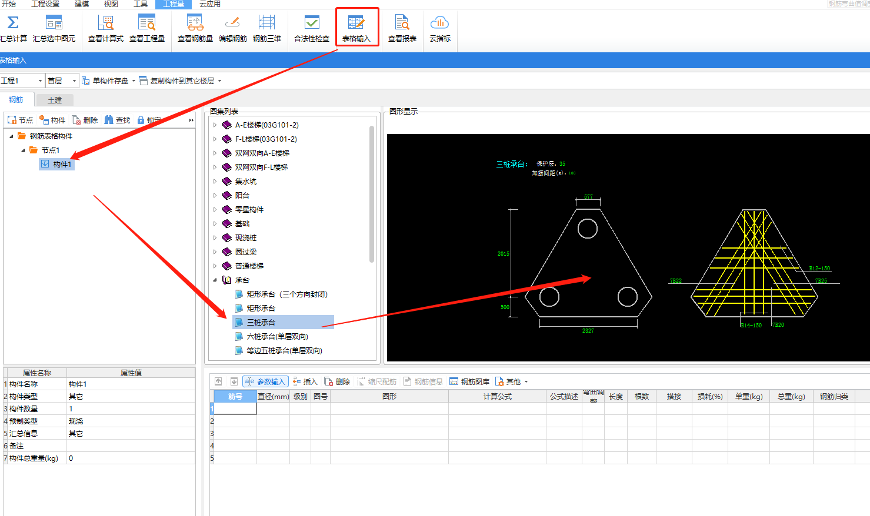The width and height of the screenshot is (870, 516).
Task: Click 删除 in the component tree toolbar
Action: pyautogui.click(x=85, y=120)
